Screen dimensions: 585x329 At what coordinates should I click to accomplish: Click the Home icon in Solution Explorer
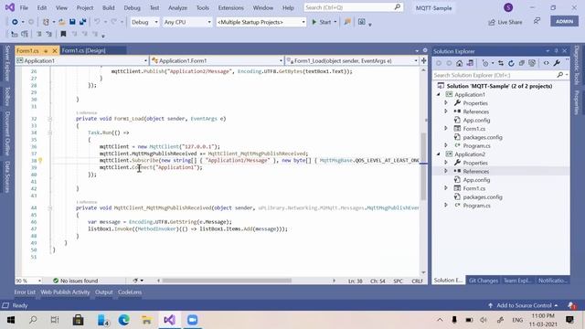459,63
